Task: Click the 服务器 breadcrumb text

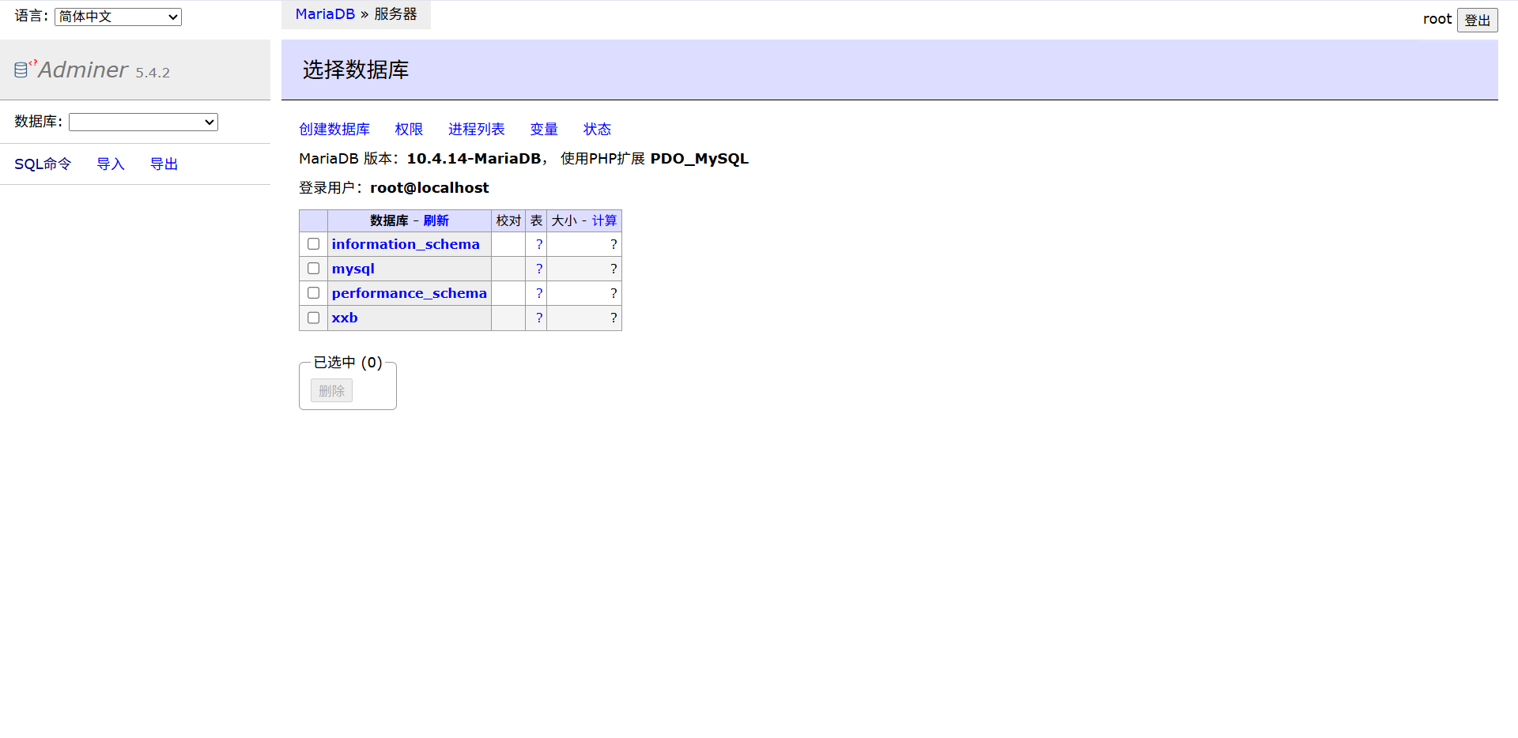Action: (x=395, y=14)
